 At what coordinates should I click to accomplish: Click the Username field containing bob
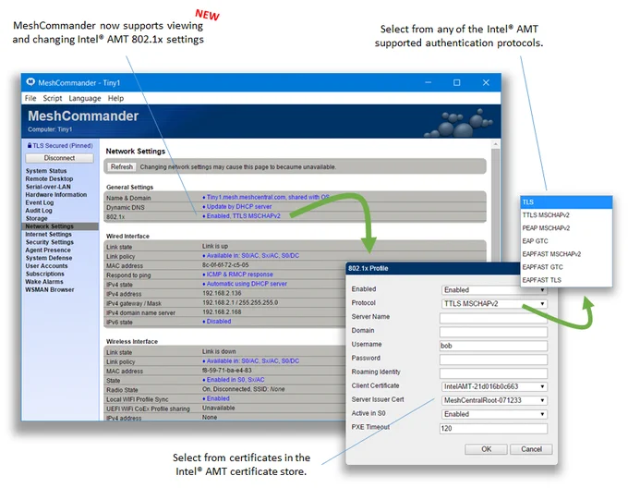[x=493, y=346]
